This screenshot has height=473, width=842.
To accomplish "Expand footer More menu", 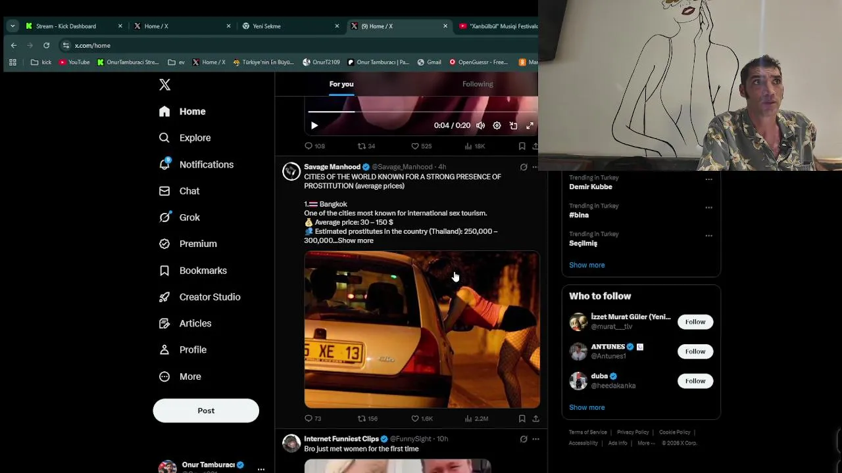I will click(646, 443).
